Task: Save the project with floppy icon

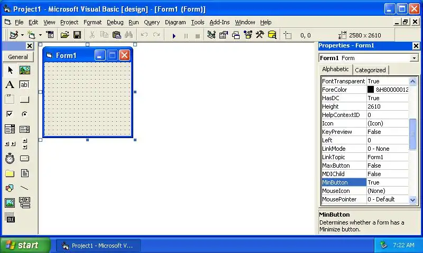Action: pos(77,35)
